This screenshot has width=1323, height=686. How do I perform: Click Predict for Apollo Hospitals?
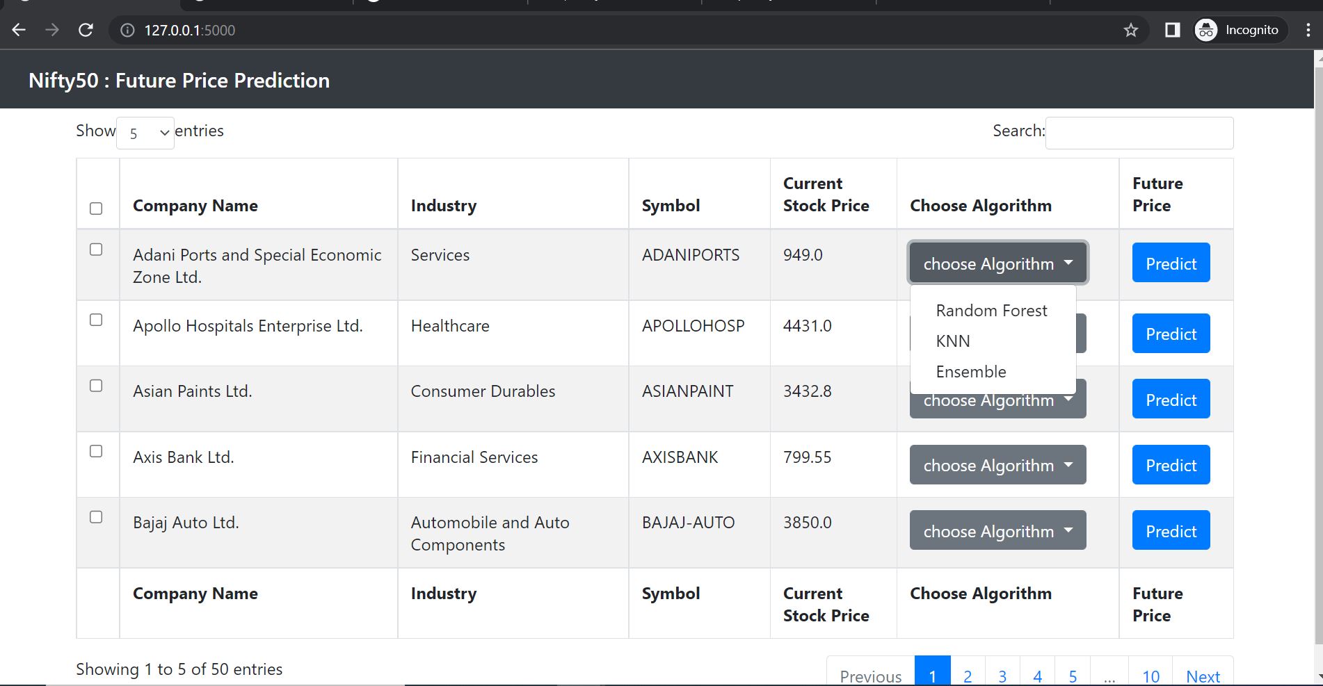click(1171, 334)
